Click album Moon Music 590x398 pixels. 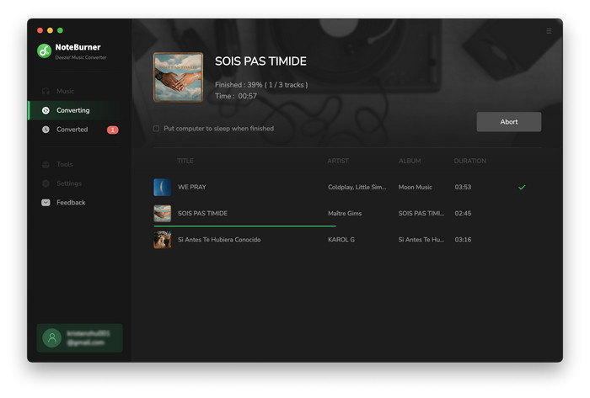pos(415,187)
